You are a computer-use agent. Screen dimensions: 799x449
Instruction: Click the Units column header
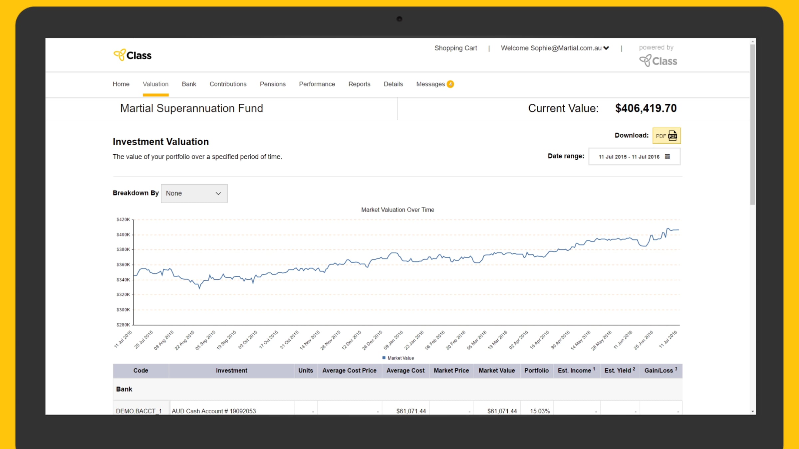[x=306, y=371]
